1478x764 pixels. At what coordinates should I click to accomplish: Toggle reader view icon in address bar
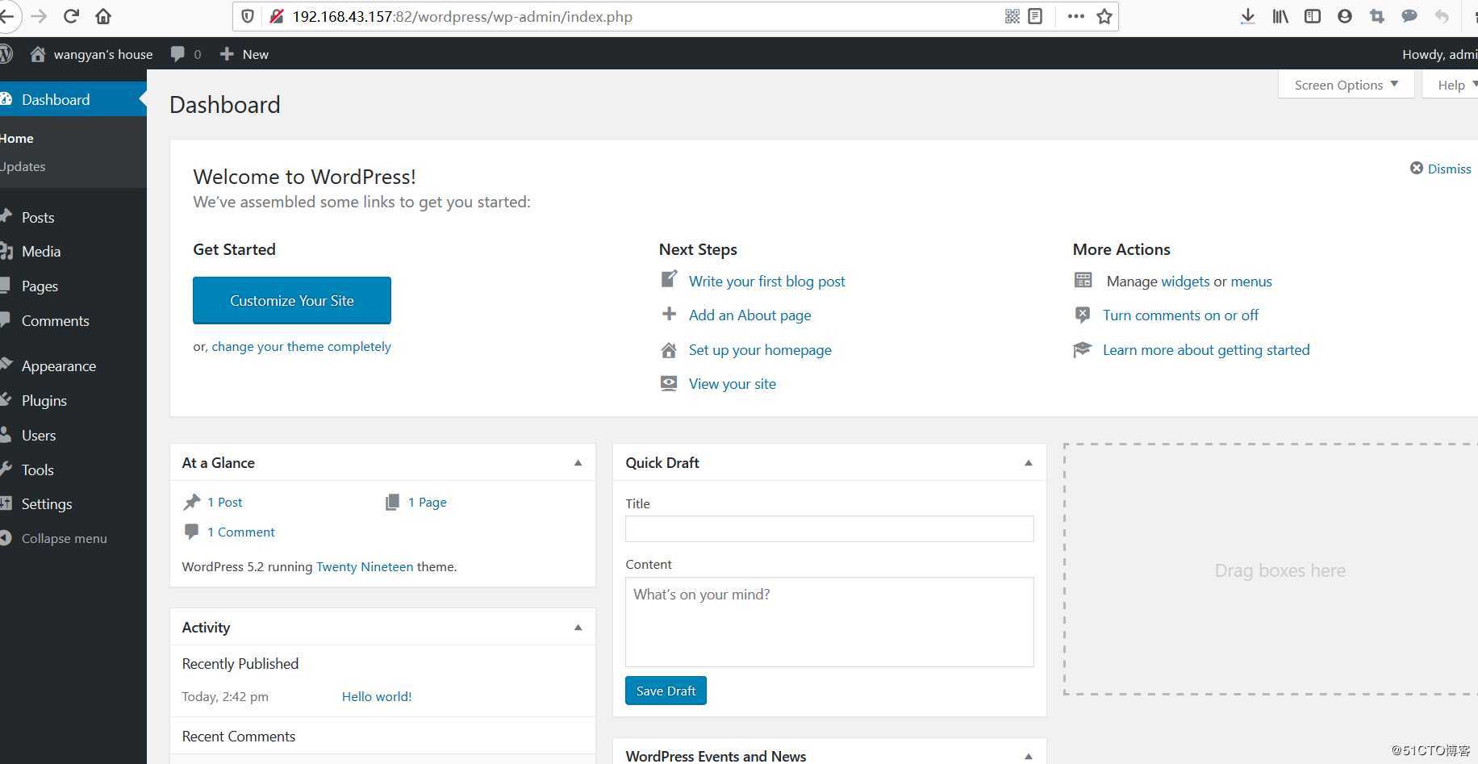point(1035,16)
